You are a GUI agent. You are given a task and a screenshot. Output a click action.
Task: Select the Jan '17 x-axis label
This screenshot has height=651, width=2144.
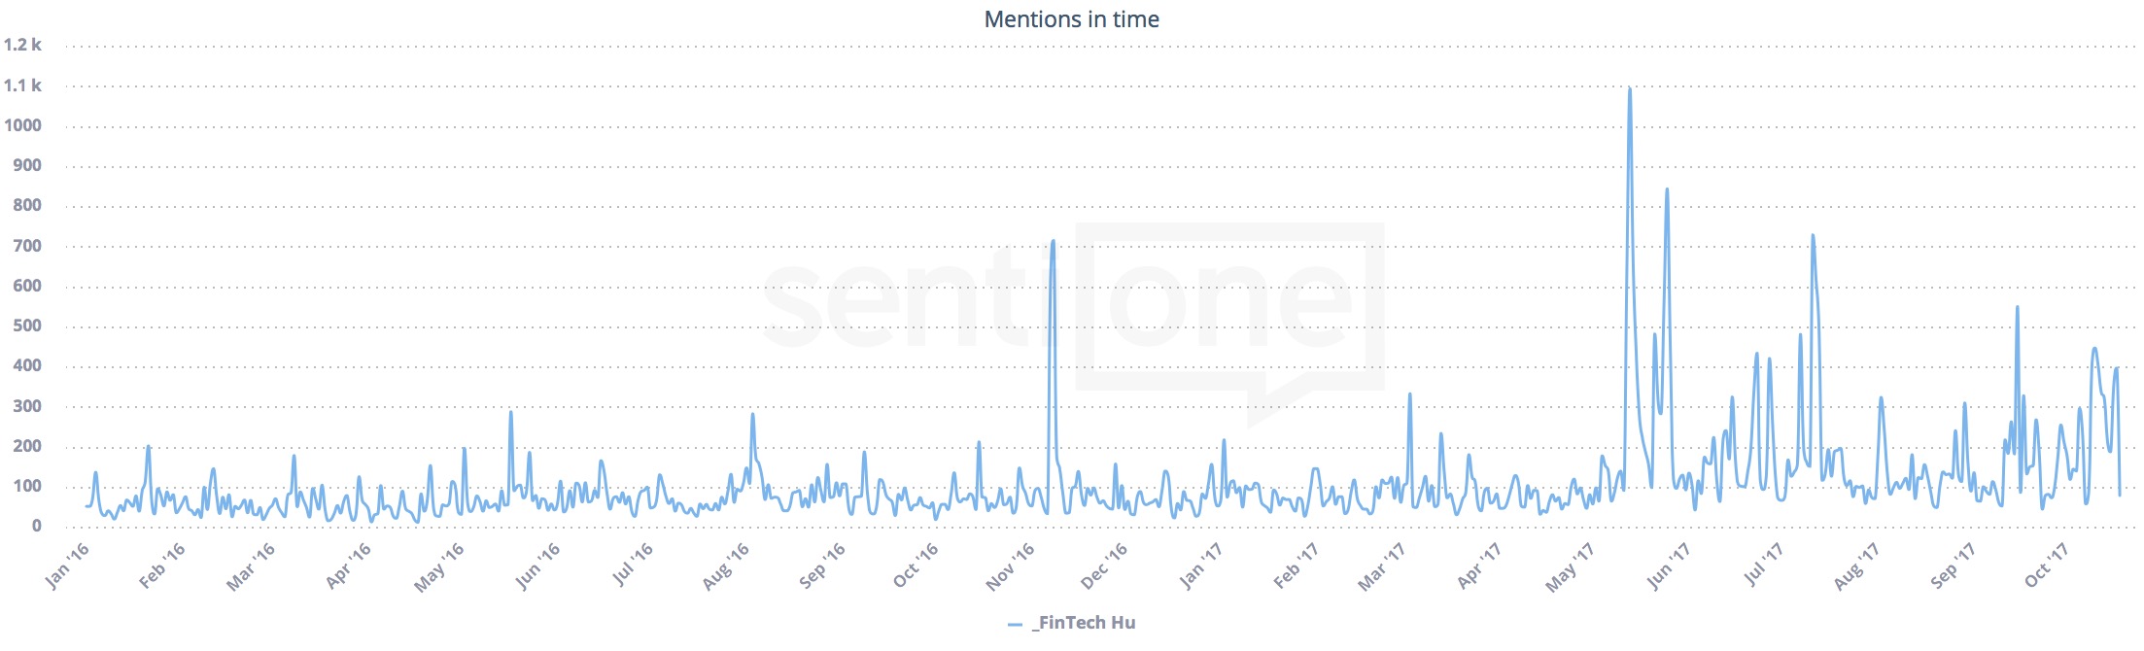pos(1201,565)
